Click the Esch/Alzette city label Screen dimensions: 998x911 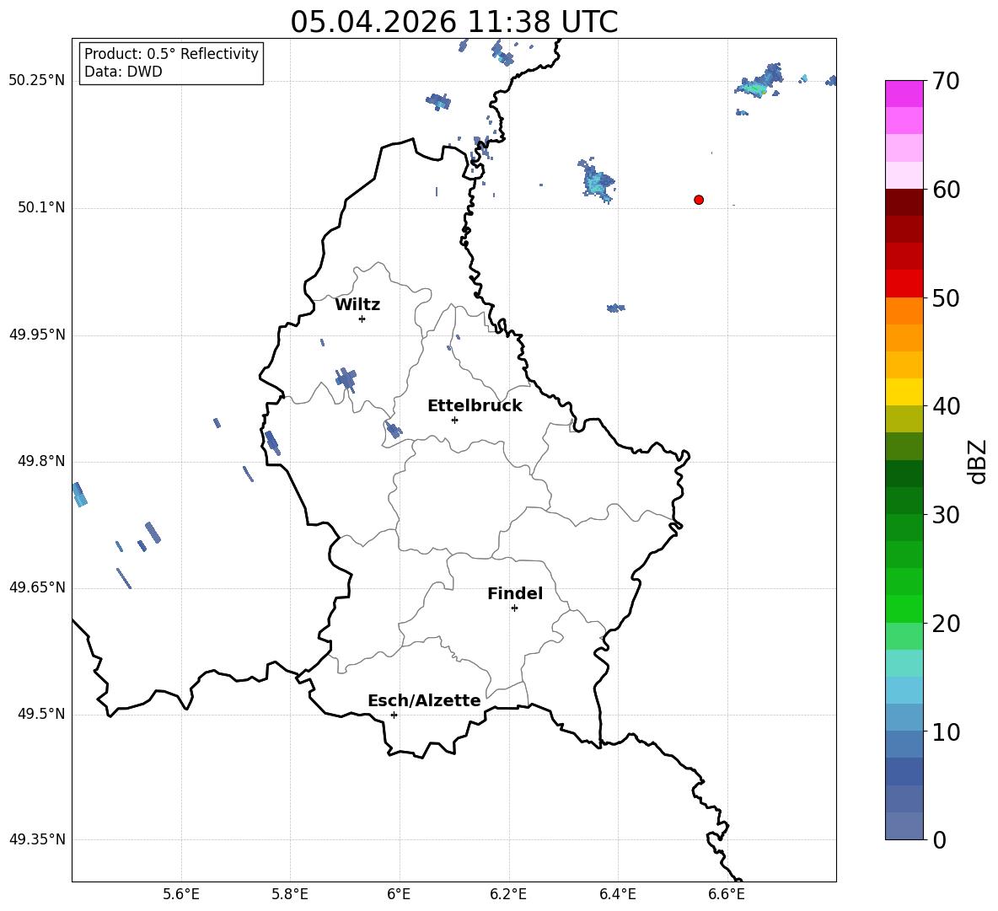point(424,700)
